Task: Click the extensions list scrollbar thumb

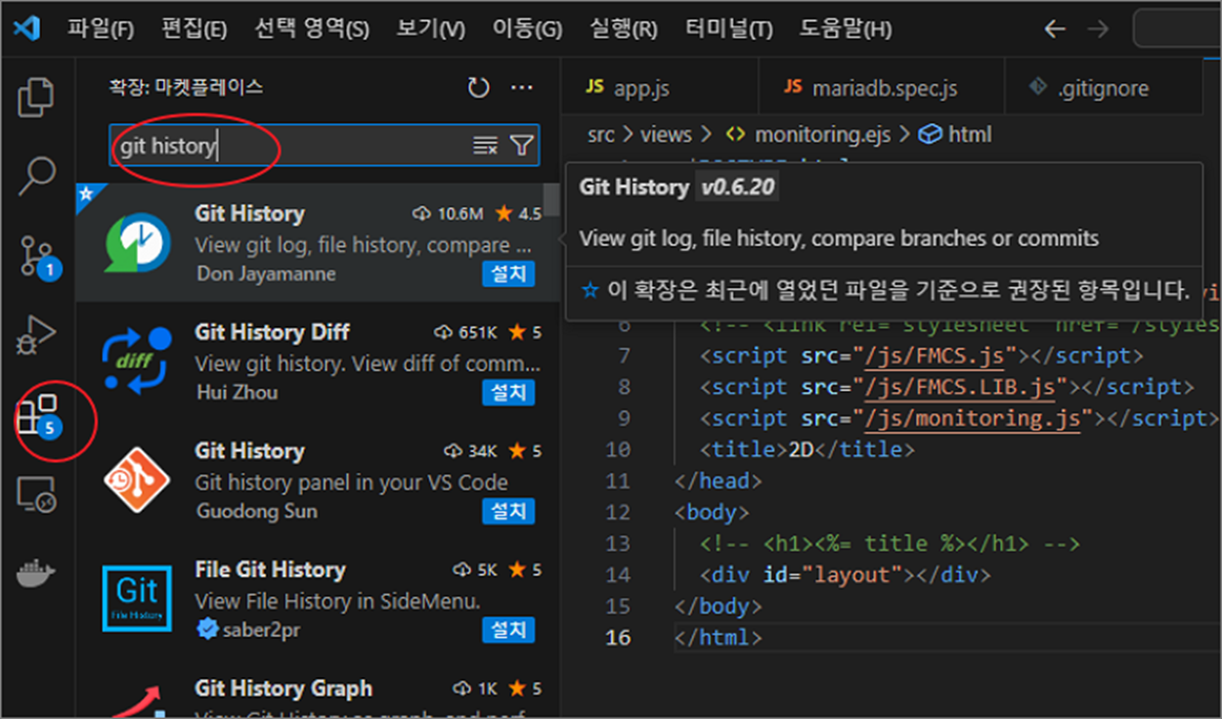Action: [552, 200]
